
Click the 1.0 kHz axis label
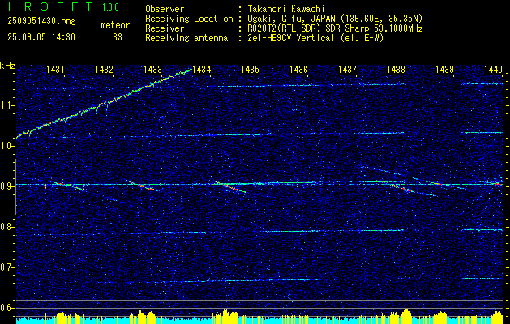click(6, 146)
